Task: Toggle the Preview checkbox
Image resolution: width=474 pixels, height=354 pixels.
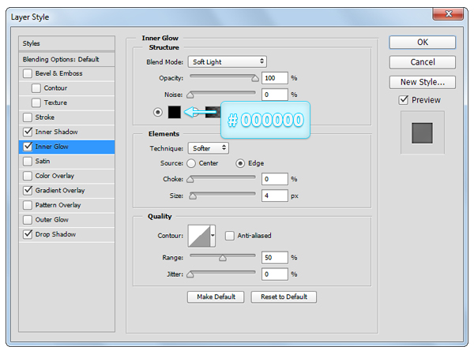Action: (x=404, y=100)
